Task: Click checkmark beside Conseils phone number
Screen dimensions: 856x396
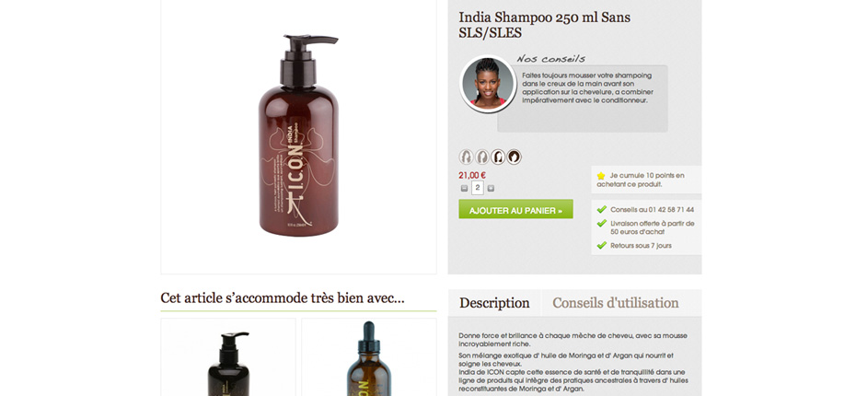Action: (x=602, y=209)
